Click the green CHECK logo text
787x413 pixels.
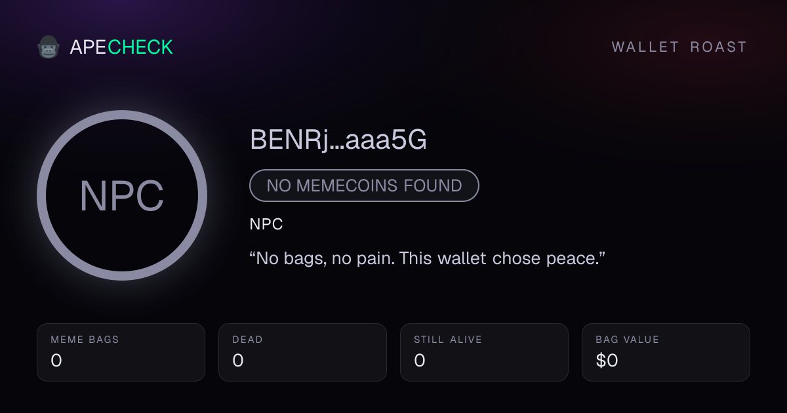click(x=140, y=47)
